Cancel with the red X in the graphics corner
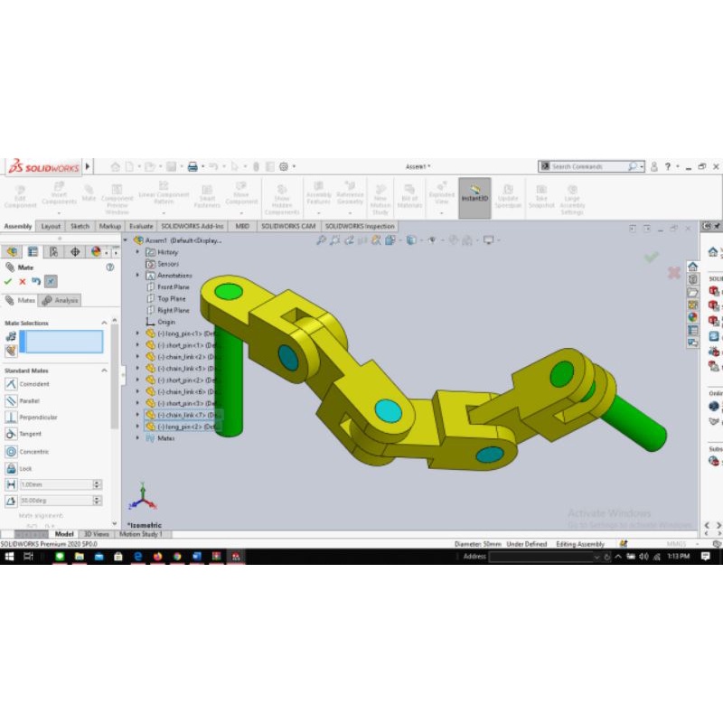This screenshot has height=723, width=723. (673, 273)
